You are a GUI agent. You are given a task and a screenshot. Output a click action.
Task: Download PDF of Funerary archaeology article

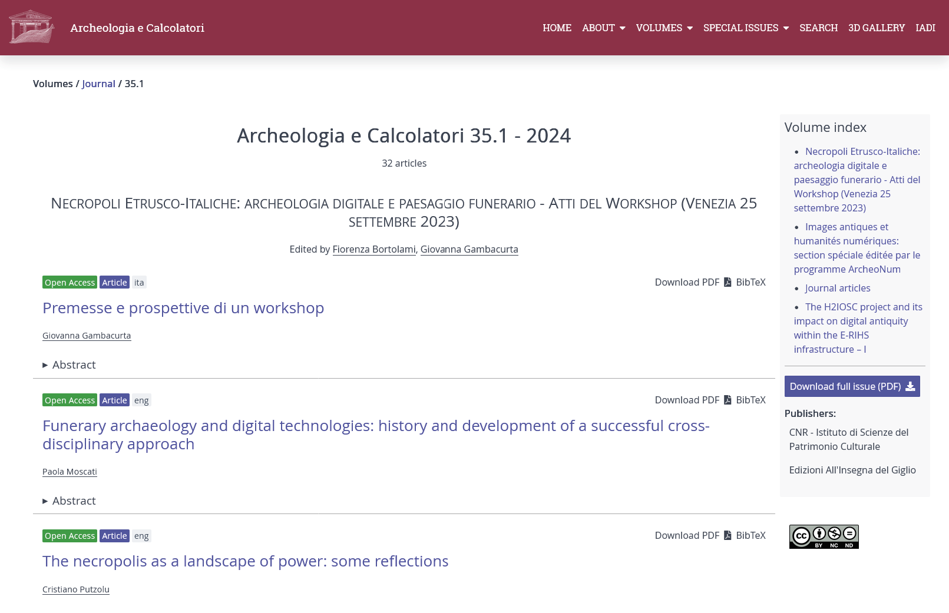coord(692,400)
